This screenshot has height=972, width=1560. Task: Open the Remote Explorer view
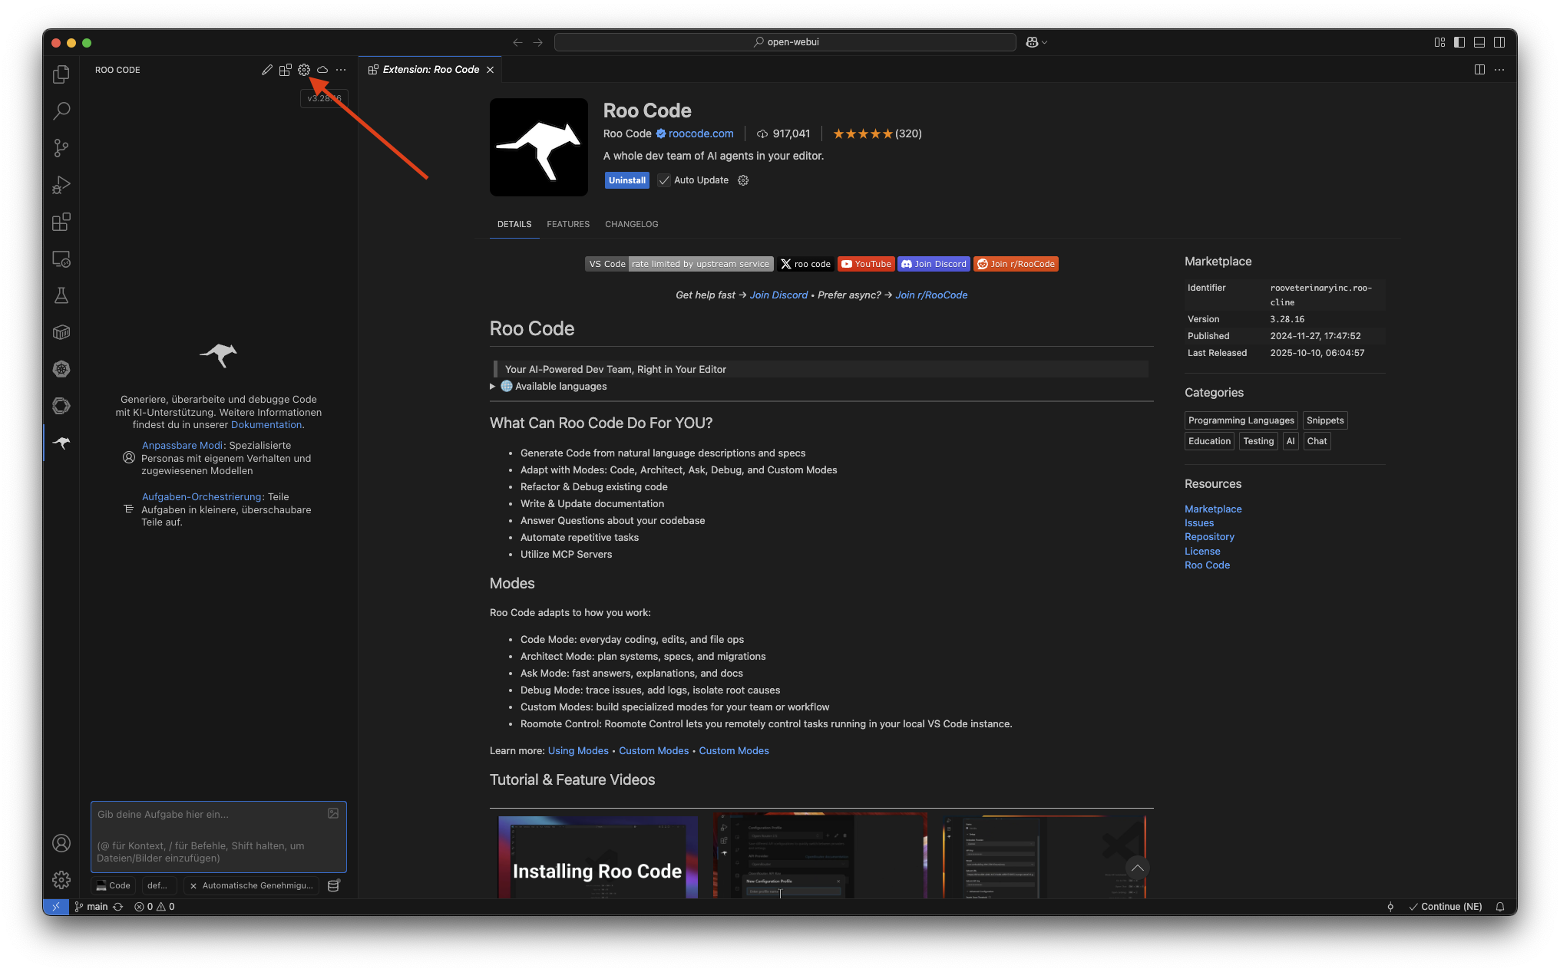tap(61, 259)
